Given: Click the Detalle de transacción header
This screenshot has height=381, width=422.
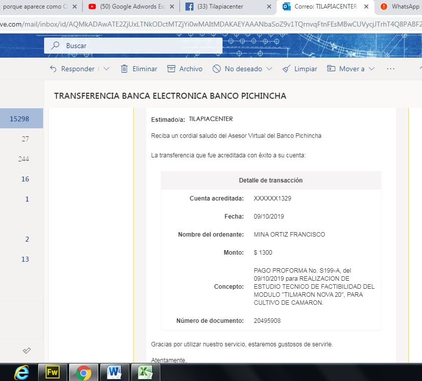Looking at the screenshot, I should pyautogui.click(x=271, y=180).
